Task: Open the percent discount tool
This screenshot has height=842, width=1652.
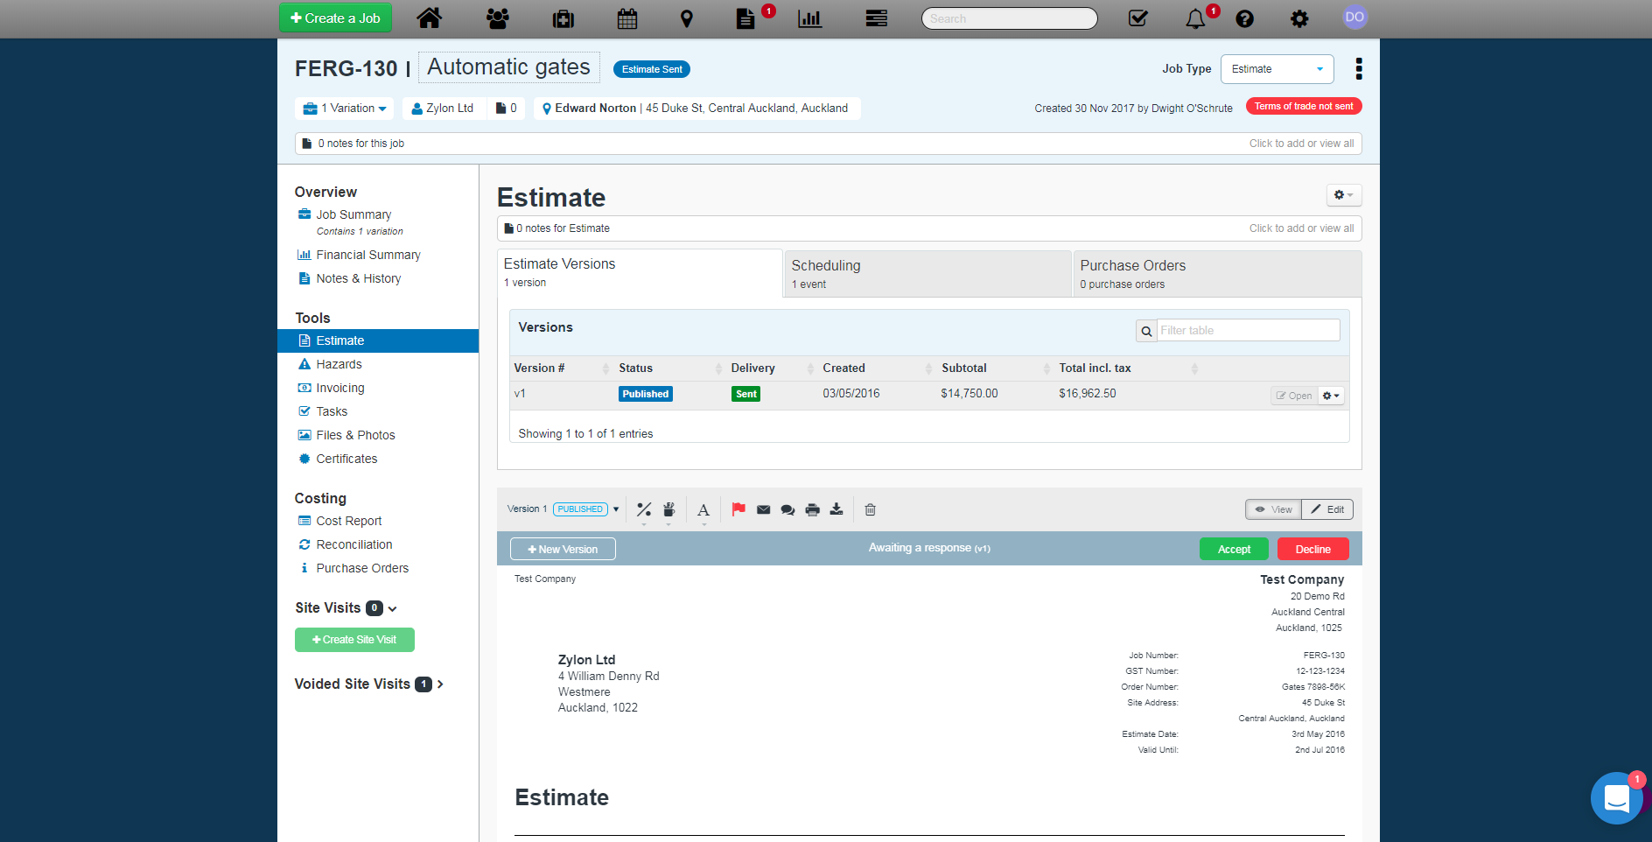Action: 644,509
